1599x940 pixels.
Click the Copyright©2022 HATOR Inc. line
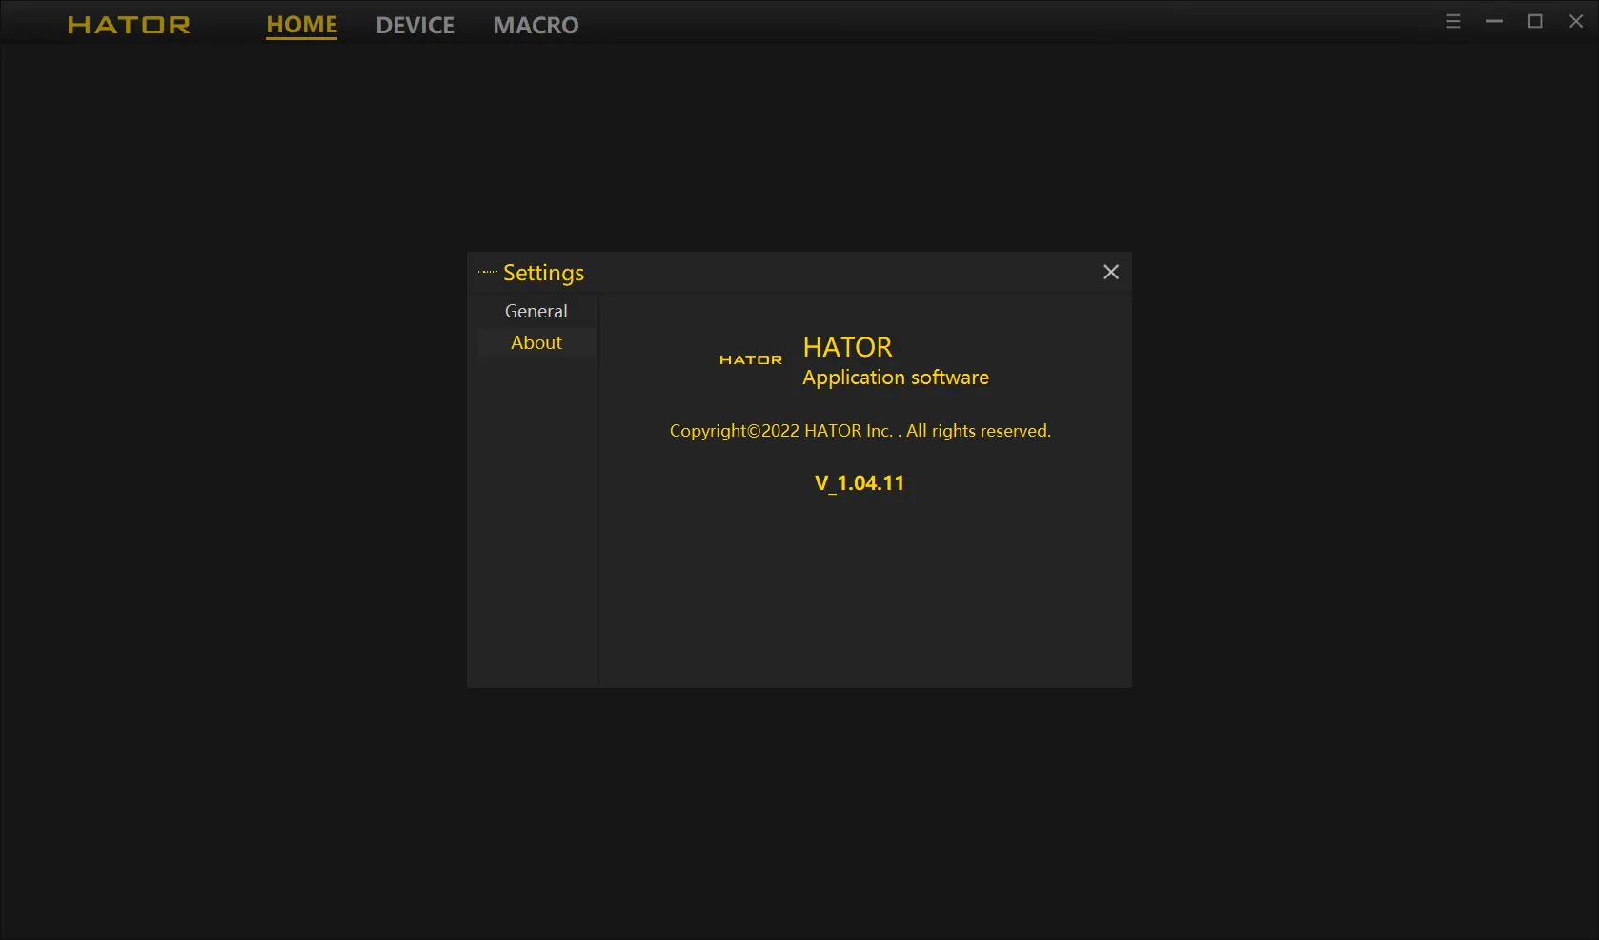860,431
